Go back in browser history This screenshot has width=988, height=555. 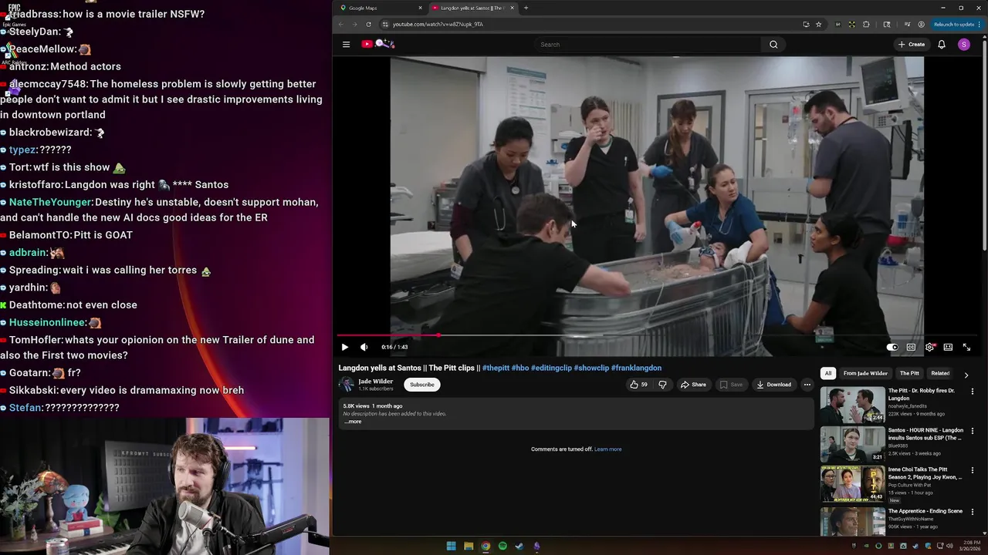(x=341, y=24)
